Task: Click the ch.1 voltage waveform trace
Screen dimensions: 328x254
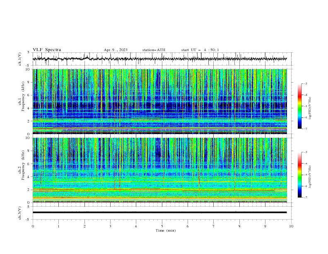Action: click(x=160, y=59)
